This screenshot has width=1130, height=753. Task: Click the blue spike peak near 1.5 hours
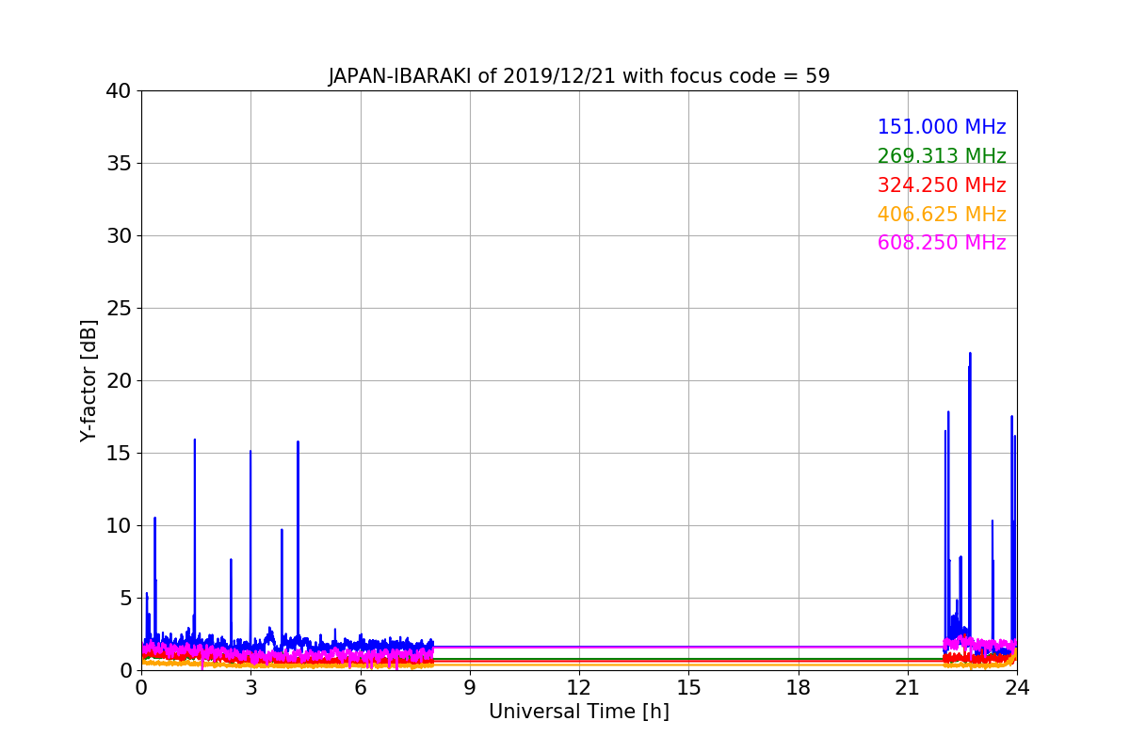(195, 440)
